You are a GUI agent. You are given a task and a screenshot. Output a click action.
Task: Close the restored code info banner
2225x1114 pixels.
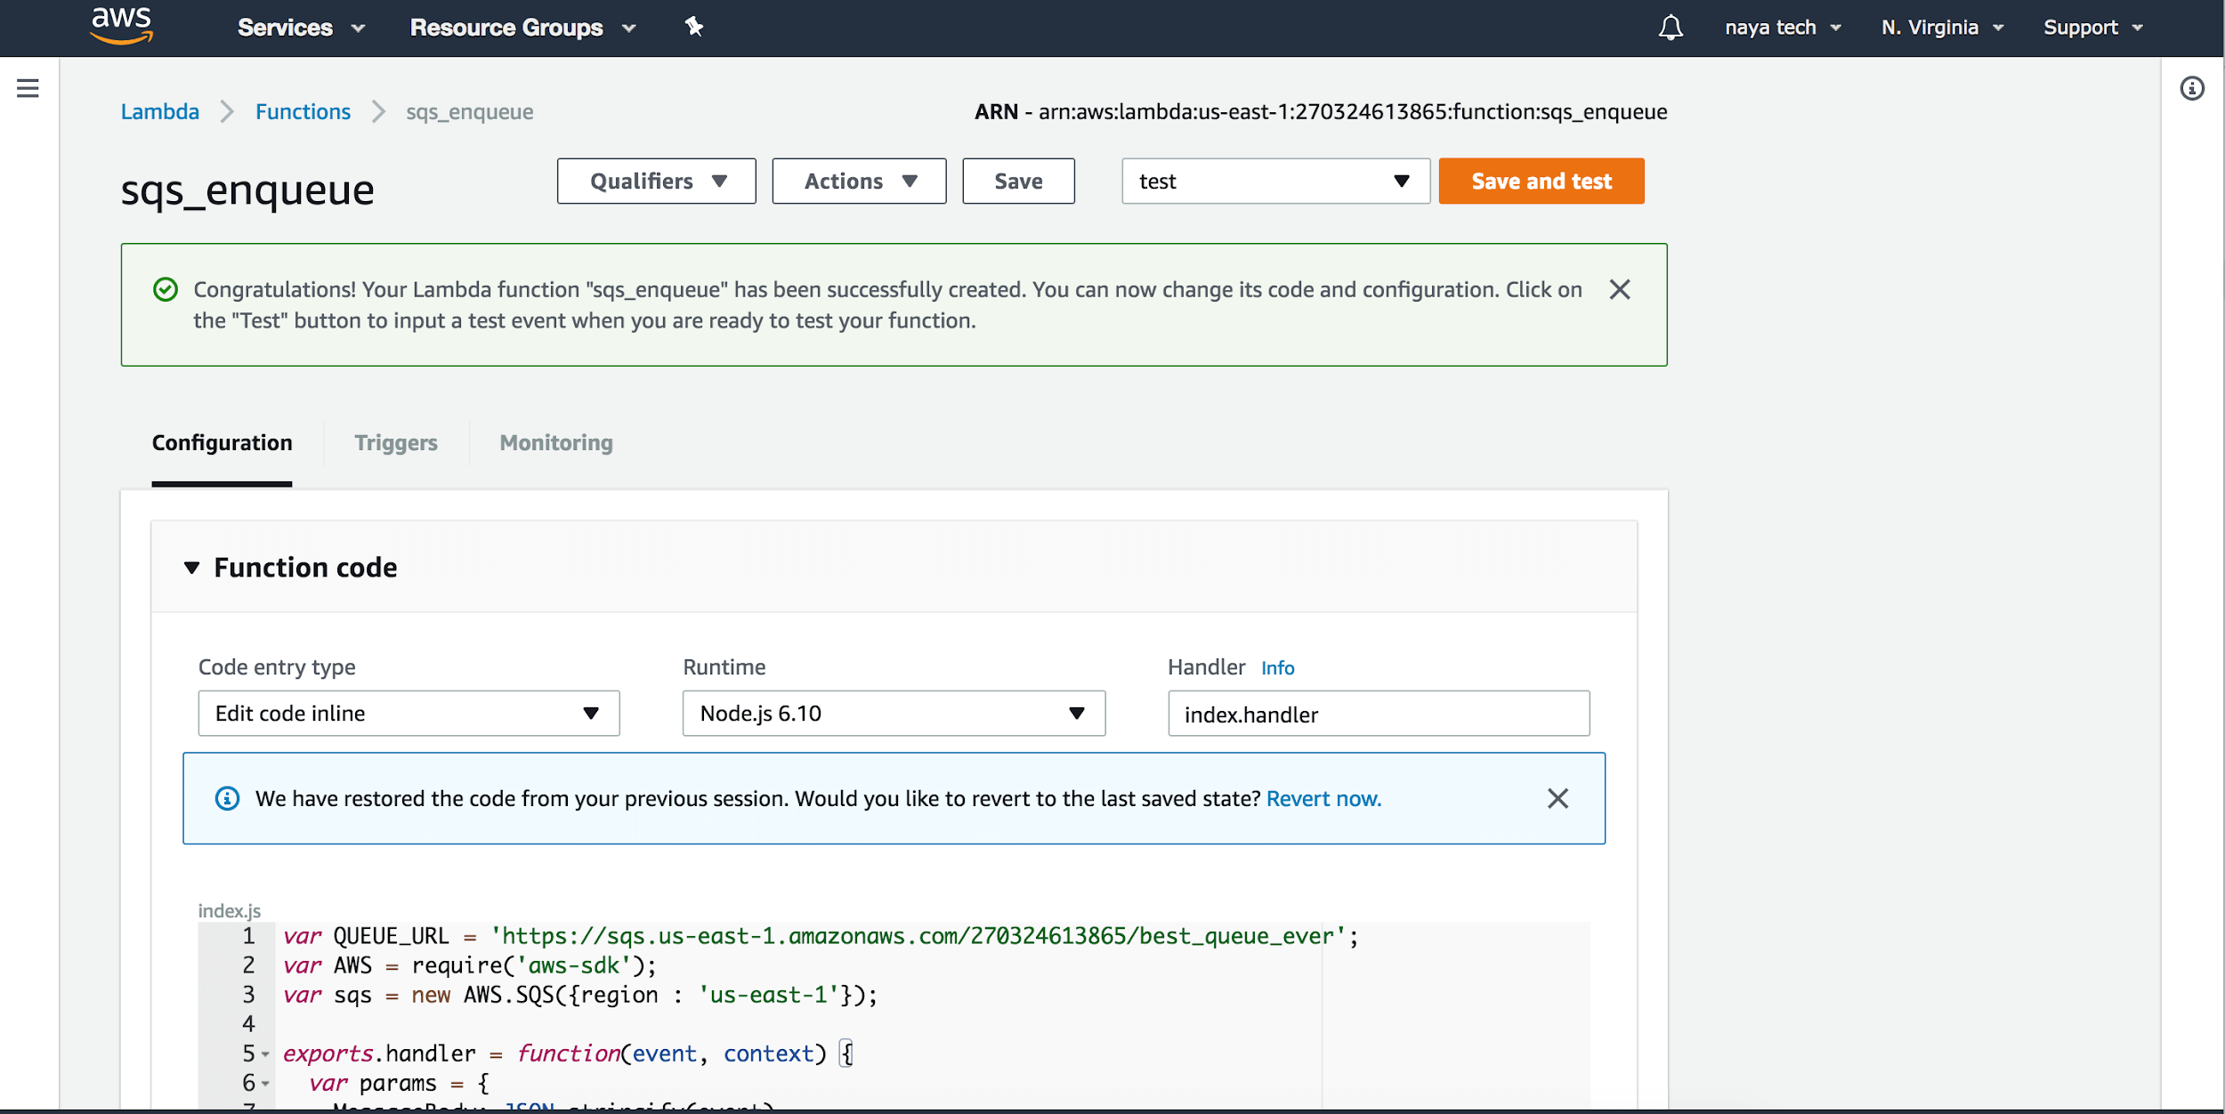pos(1557,798)
